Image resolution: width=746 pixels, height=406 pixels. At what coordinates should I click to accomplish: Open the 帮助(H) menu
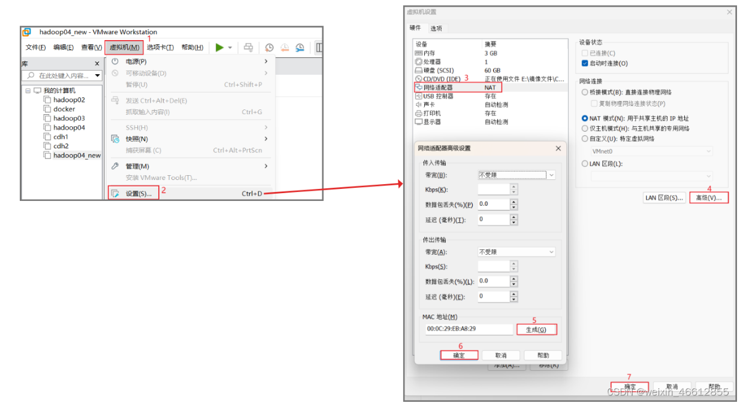click(x=192, y=48)
